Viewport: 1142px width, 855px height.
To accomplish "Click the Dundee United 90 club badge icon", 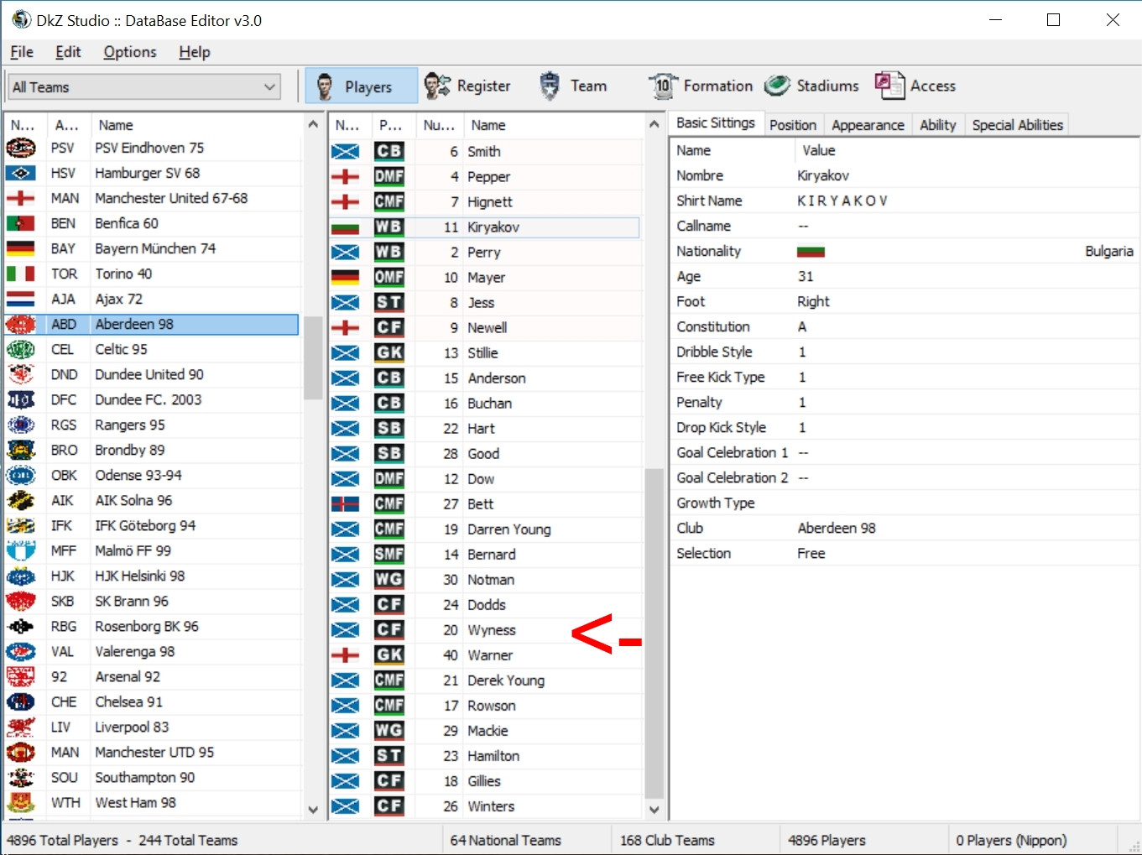I will click(x=21, y=375).
